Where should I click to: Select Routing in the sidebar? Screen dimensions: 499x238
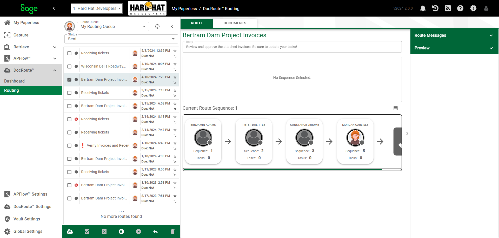pos(31,90)
